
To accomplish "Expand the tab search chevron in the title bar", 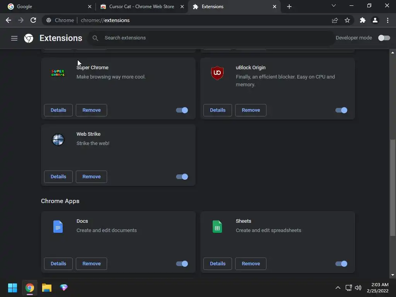I will point(334,5).
